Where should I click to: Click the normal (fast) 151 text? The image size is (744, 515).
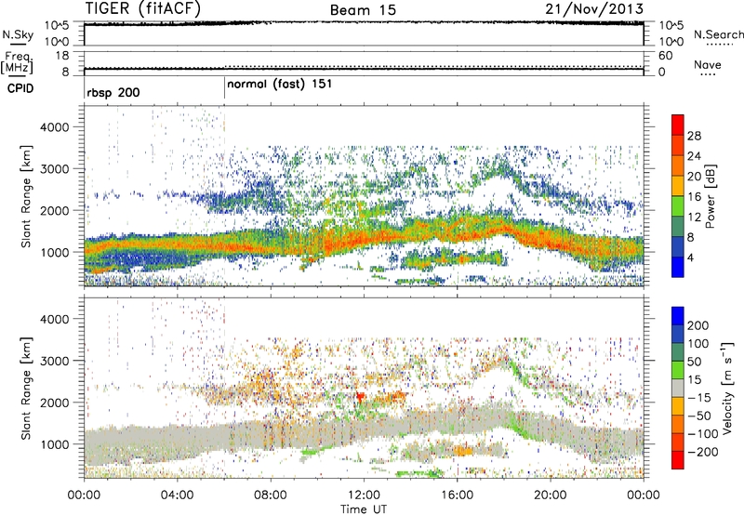click(x=280, y=85)
